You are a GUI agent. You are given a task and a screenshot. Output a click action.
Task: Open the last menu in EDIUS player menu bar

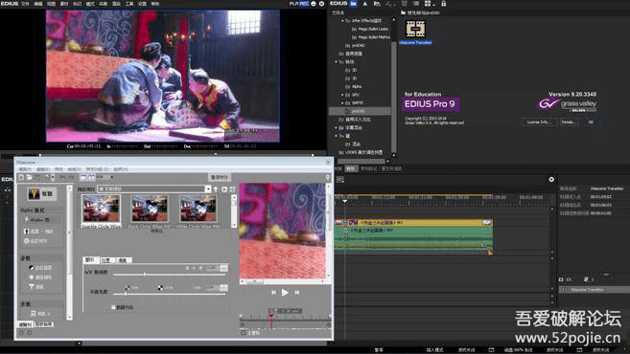click(154, 4)
